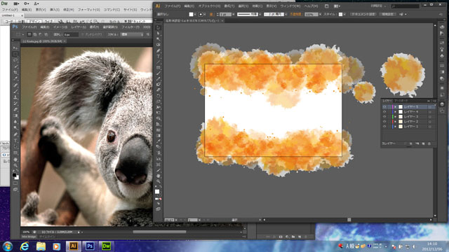Viewport: 449px width, 252px height.
Task: Enable Photoshop's Subtract from Selection mode button
Action: tap(41, 34)
